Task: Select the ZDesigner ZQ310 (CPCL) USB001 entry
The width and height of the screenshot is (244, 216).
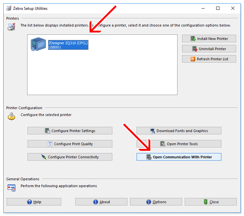Action: click(x=68, y=45)
